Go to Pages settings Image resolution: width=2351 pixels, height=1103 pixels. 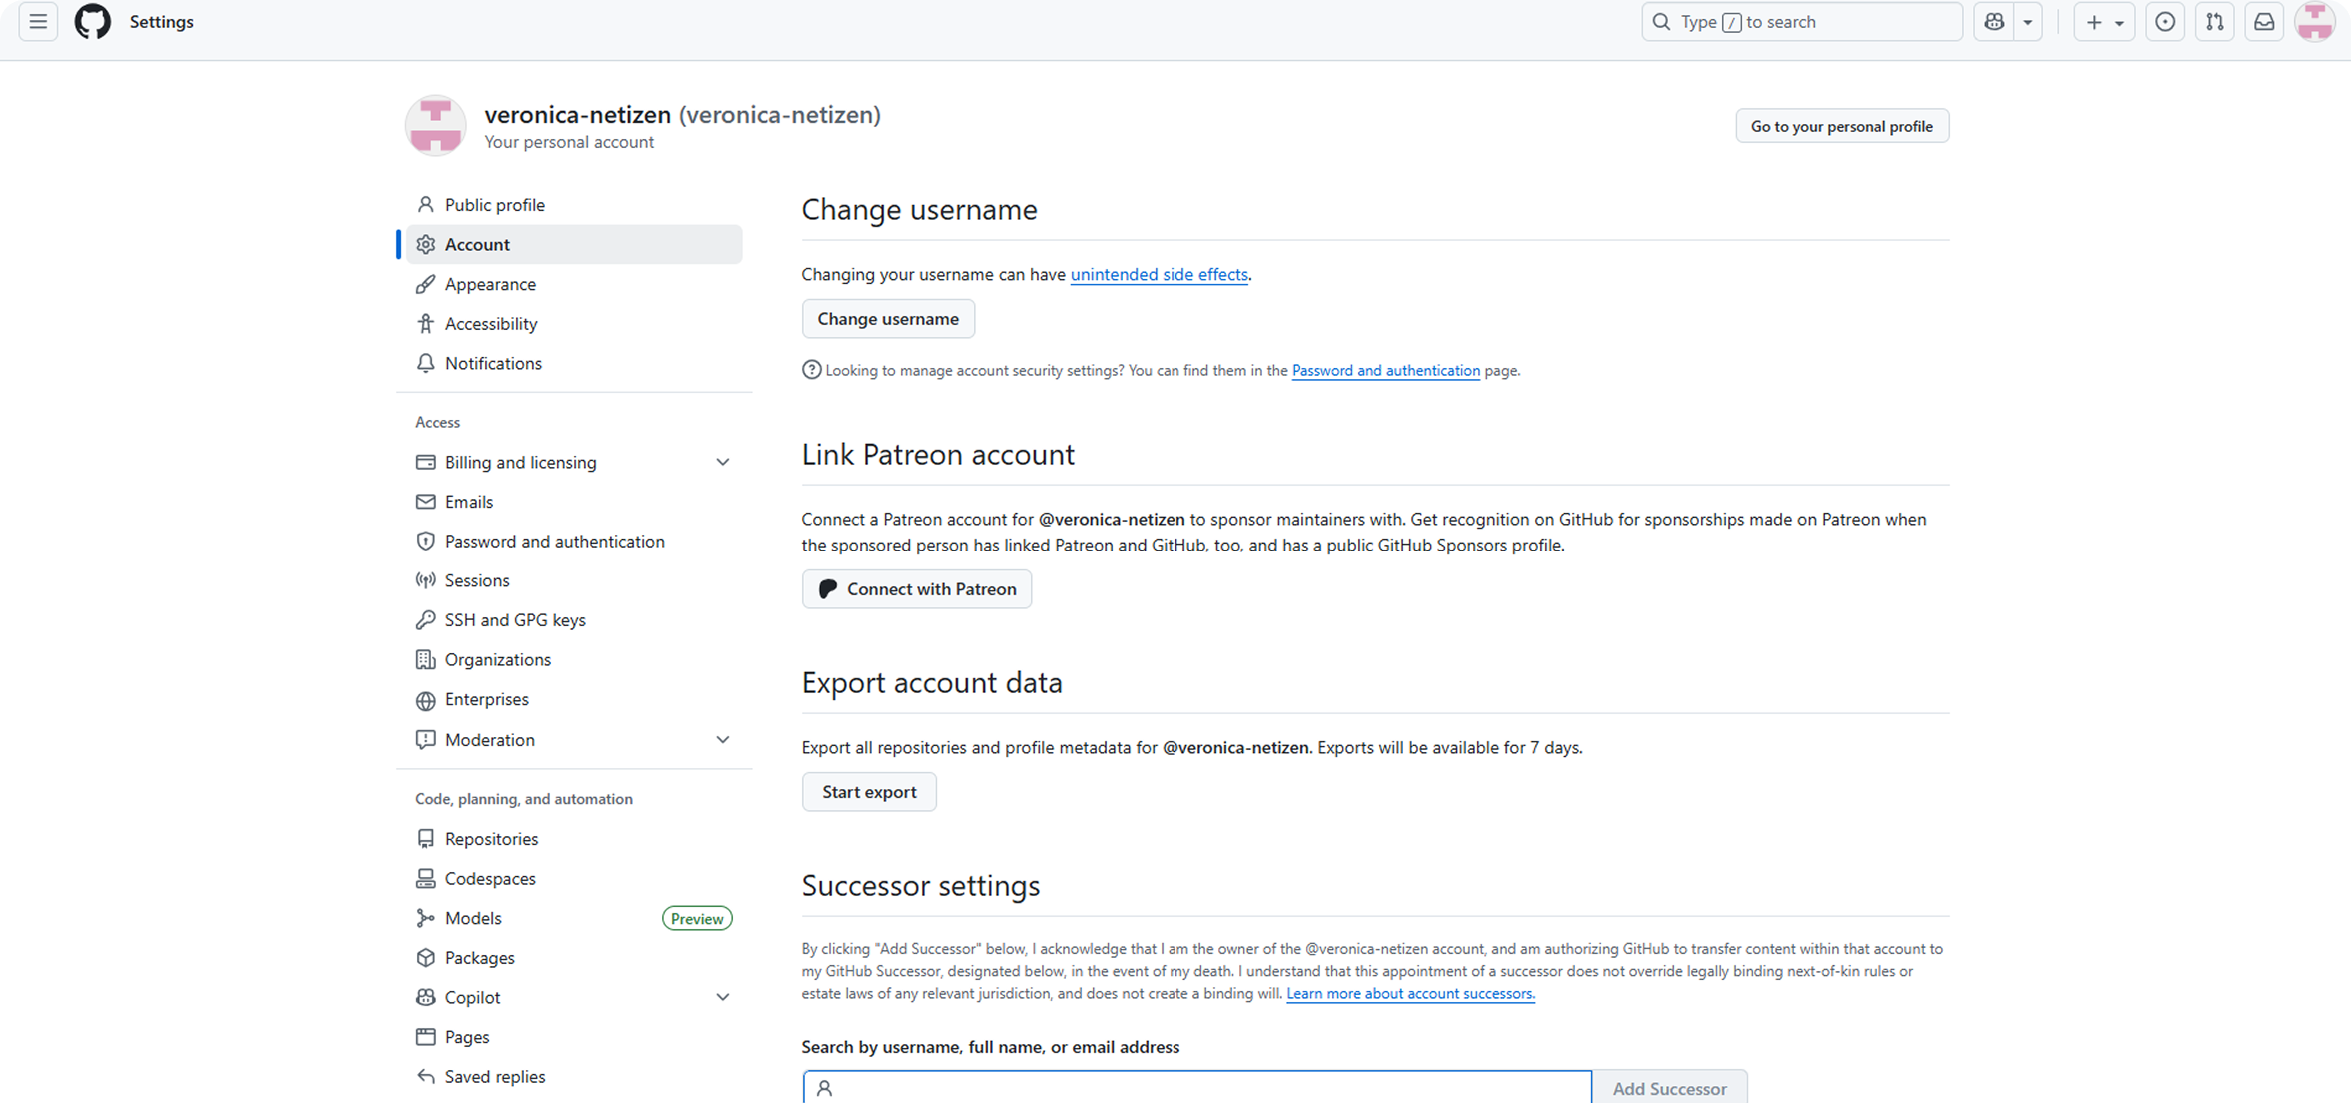(x=574, y=1037)
